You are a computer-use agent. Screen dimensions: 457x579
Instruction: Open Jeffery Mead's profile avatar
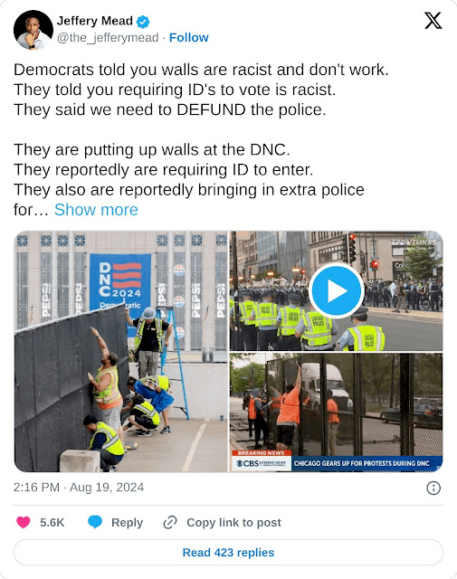click(33, 30)
